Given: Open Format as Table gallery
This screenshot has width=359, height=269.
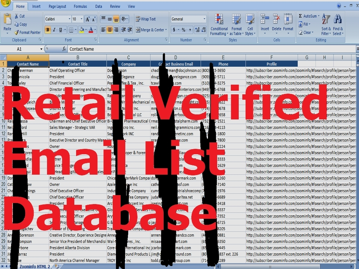Looking at the screenshot, I should [237, 24].
